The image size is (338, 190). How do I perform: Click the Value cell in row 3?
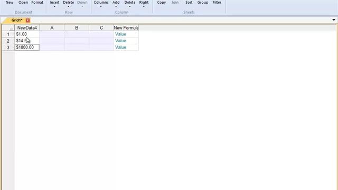click(126, 47)
